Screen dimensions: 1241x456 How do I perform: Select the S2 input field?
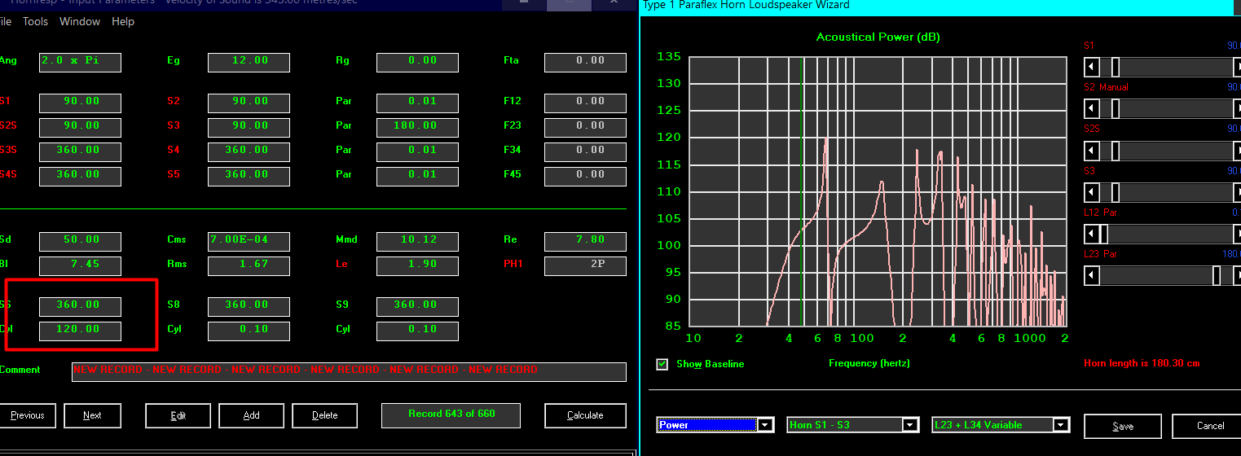click(x=249, y=103)
